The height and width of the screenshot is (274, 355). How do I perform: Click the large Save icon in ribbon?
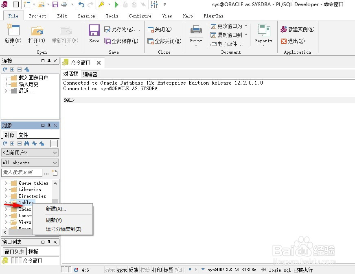click(94, 30)
